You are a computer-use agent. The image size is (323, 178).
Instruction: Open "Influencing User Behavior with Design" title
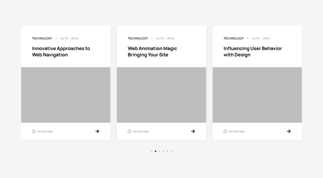tap(252, 52)
